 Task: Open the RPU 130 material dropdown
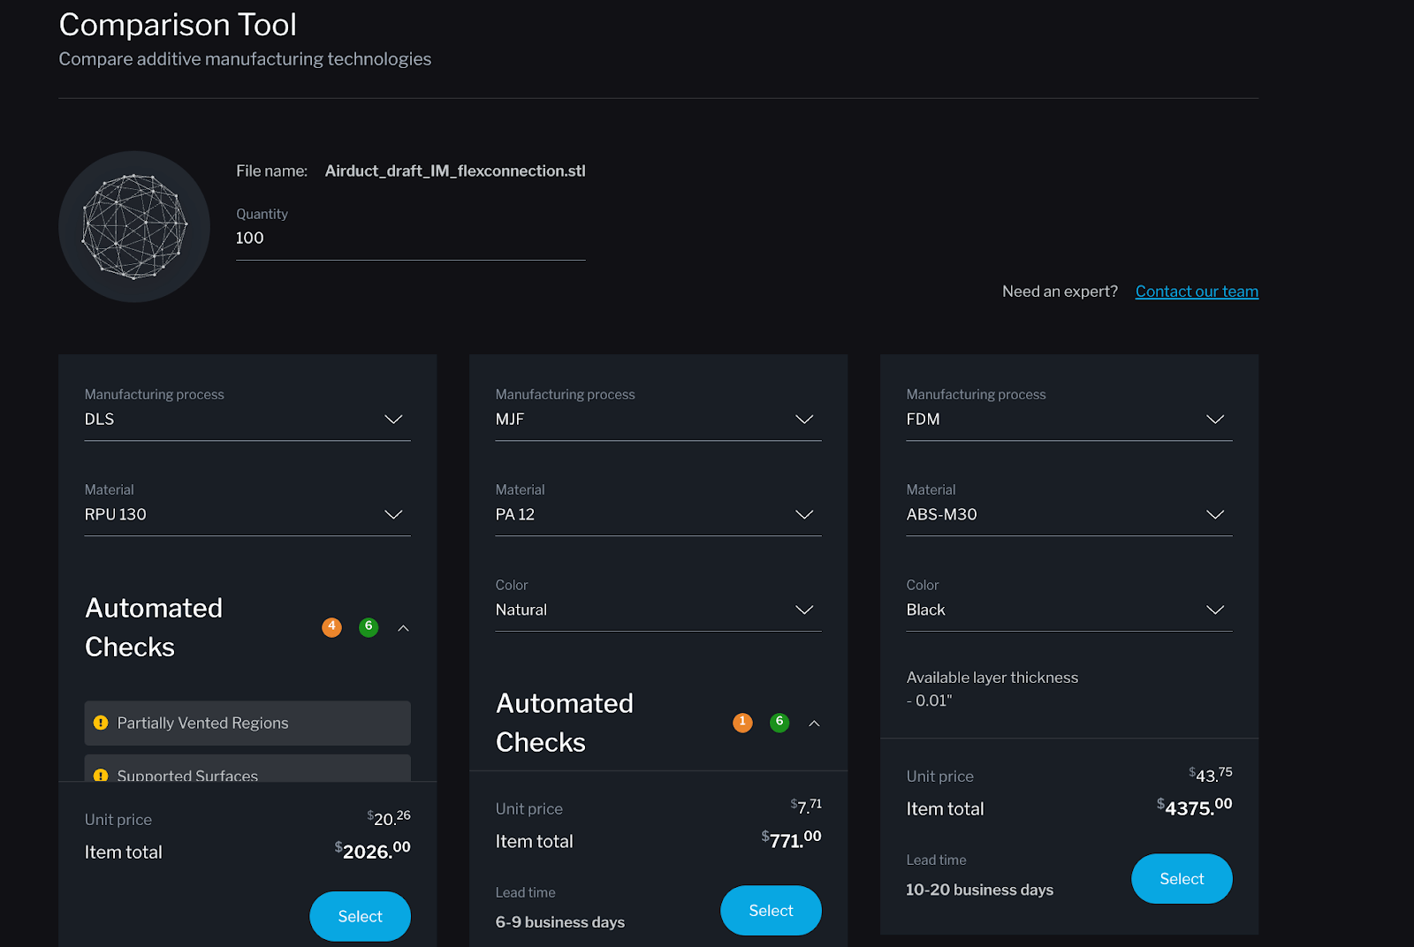(247, 515)
